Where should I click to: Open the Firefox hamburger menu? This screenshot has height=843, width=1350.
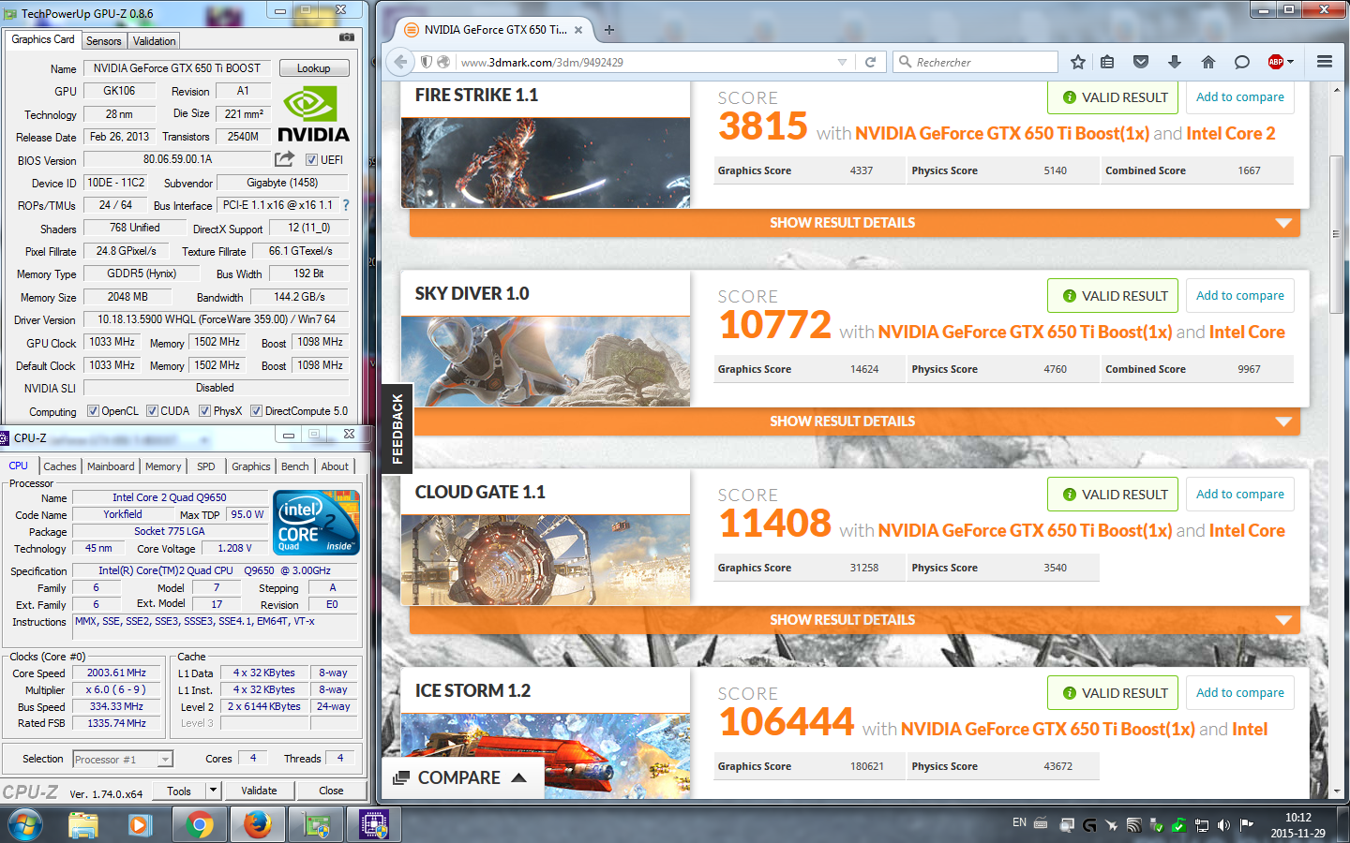coord(1325,62)
